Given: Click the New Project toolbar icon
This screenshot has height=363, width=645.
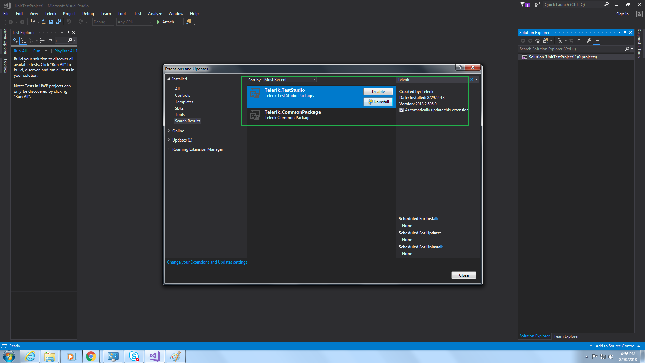Looking at the screenshot, I should coord(32,22).
